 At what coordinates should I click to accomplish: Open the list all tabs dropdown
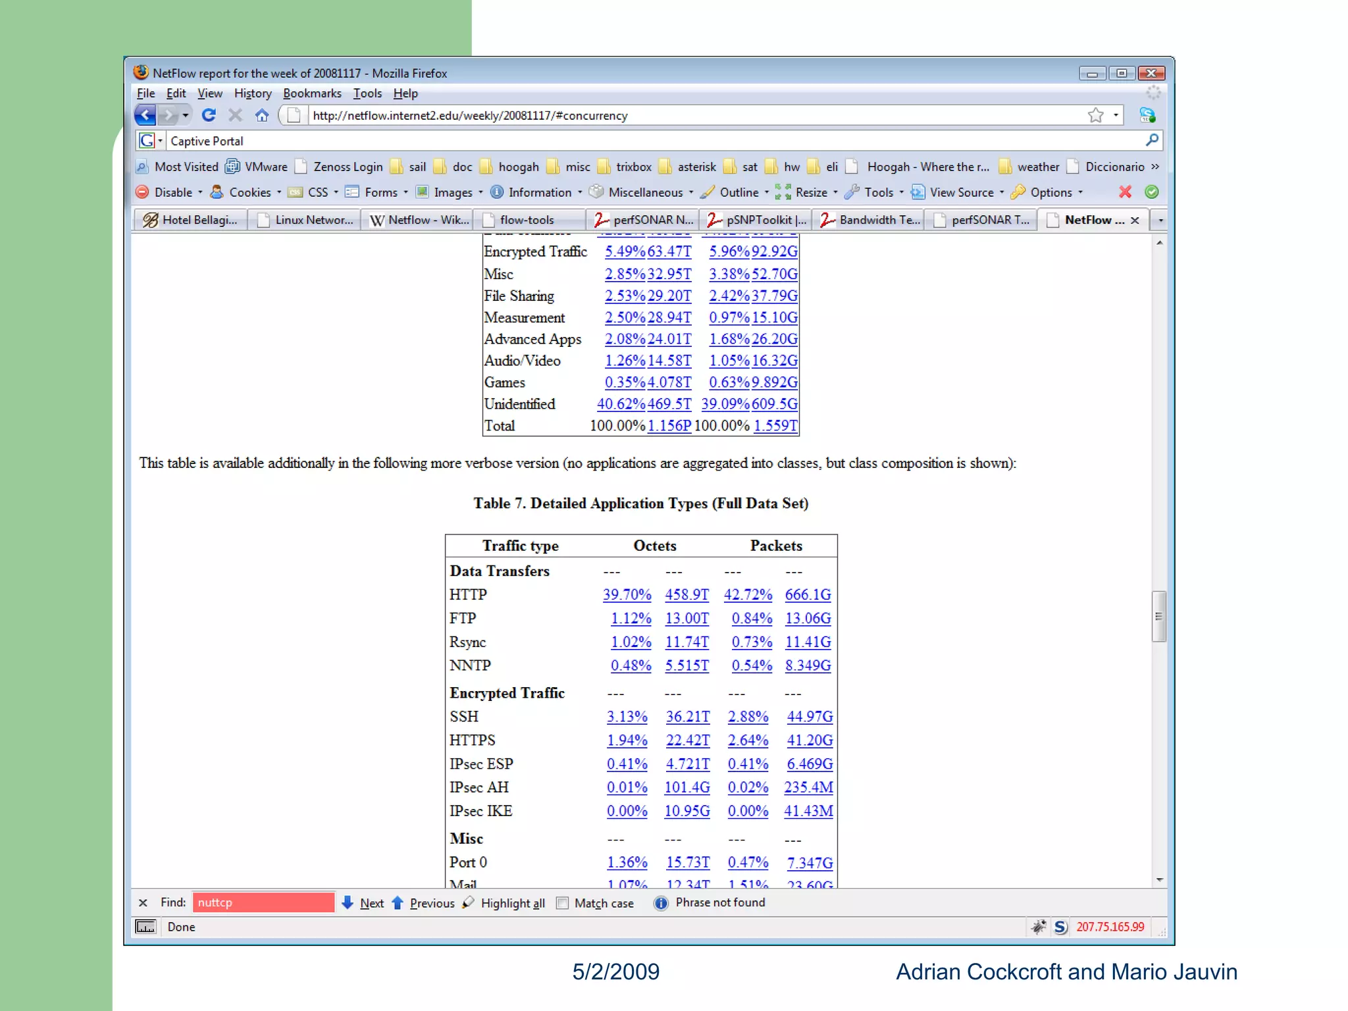click(1160, 220)
